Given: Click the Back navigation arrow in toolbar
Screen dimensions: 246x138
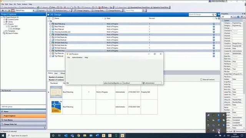Looking at the screenshot, I should pyautogui.click(x=3, y=10).
